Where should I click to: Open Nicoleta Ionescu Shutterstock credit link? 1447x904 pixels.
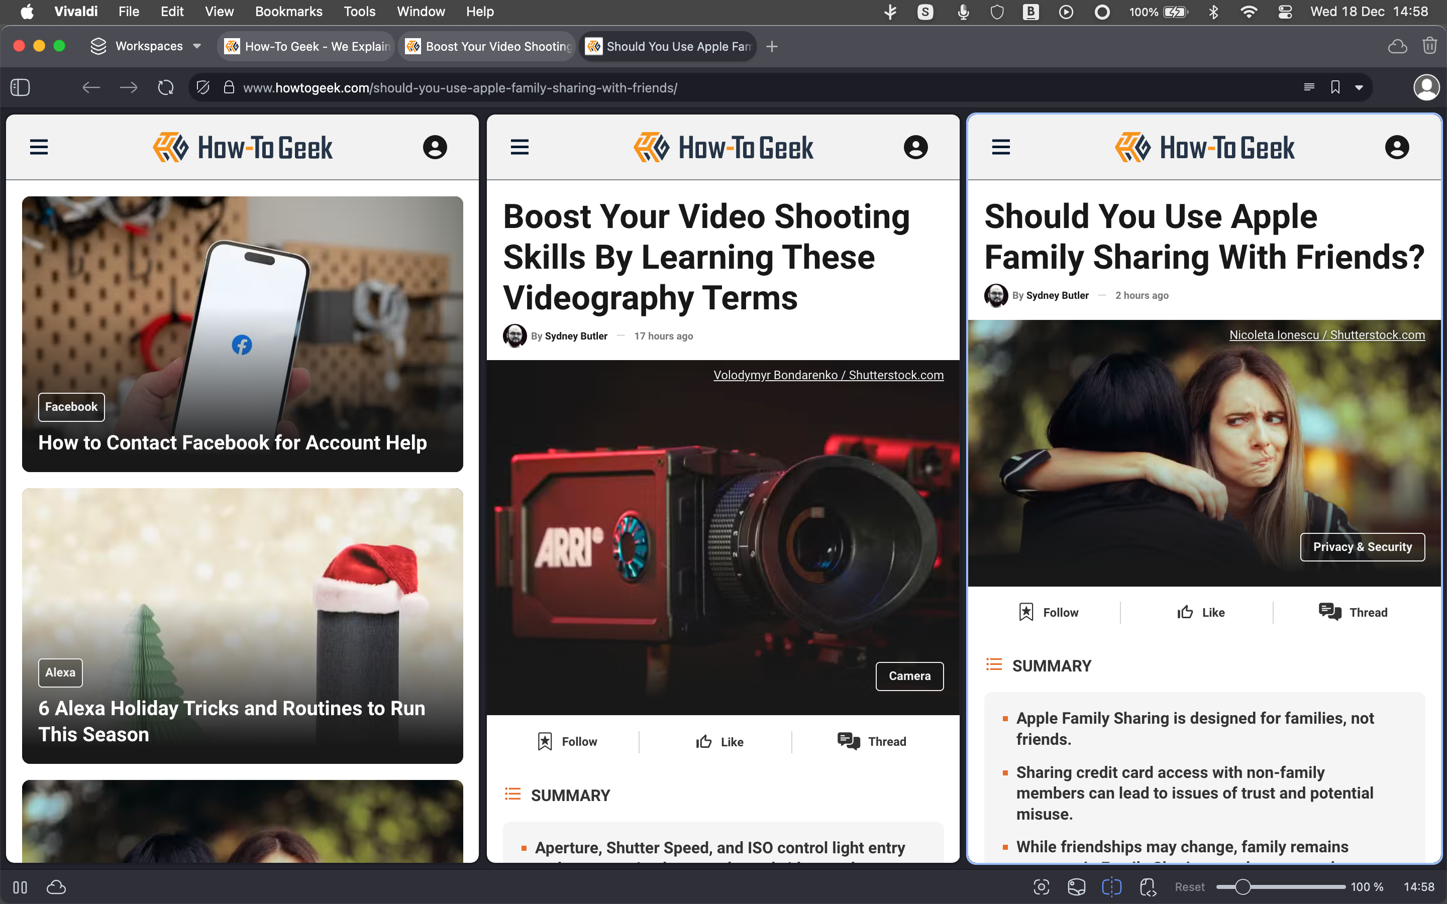click(x=1327, y=335)
